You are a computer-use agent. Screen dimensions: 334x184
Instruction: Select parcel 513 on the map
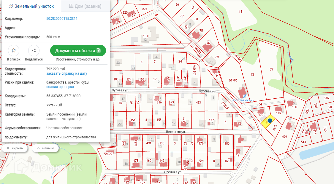tap(303, 142)
